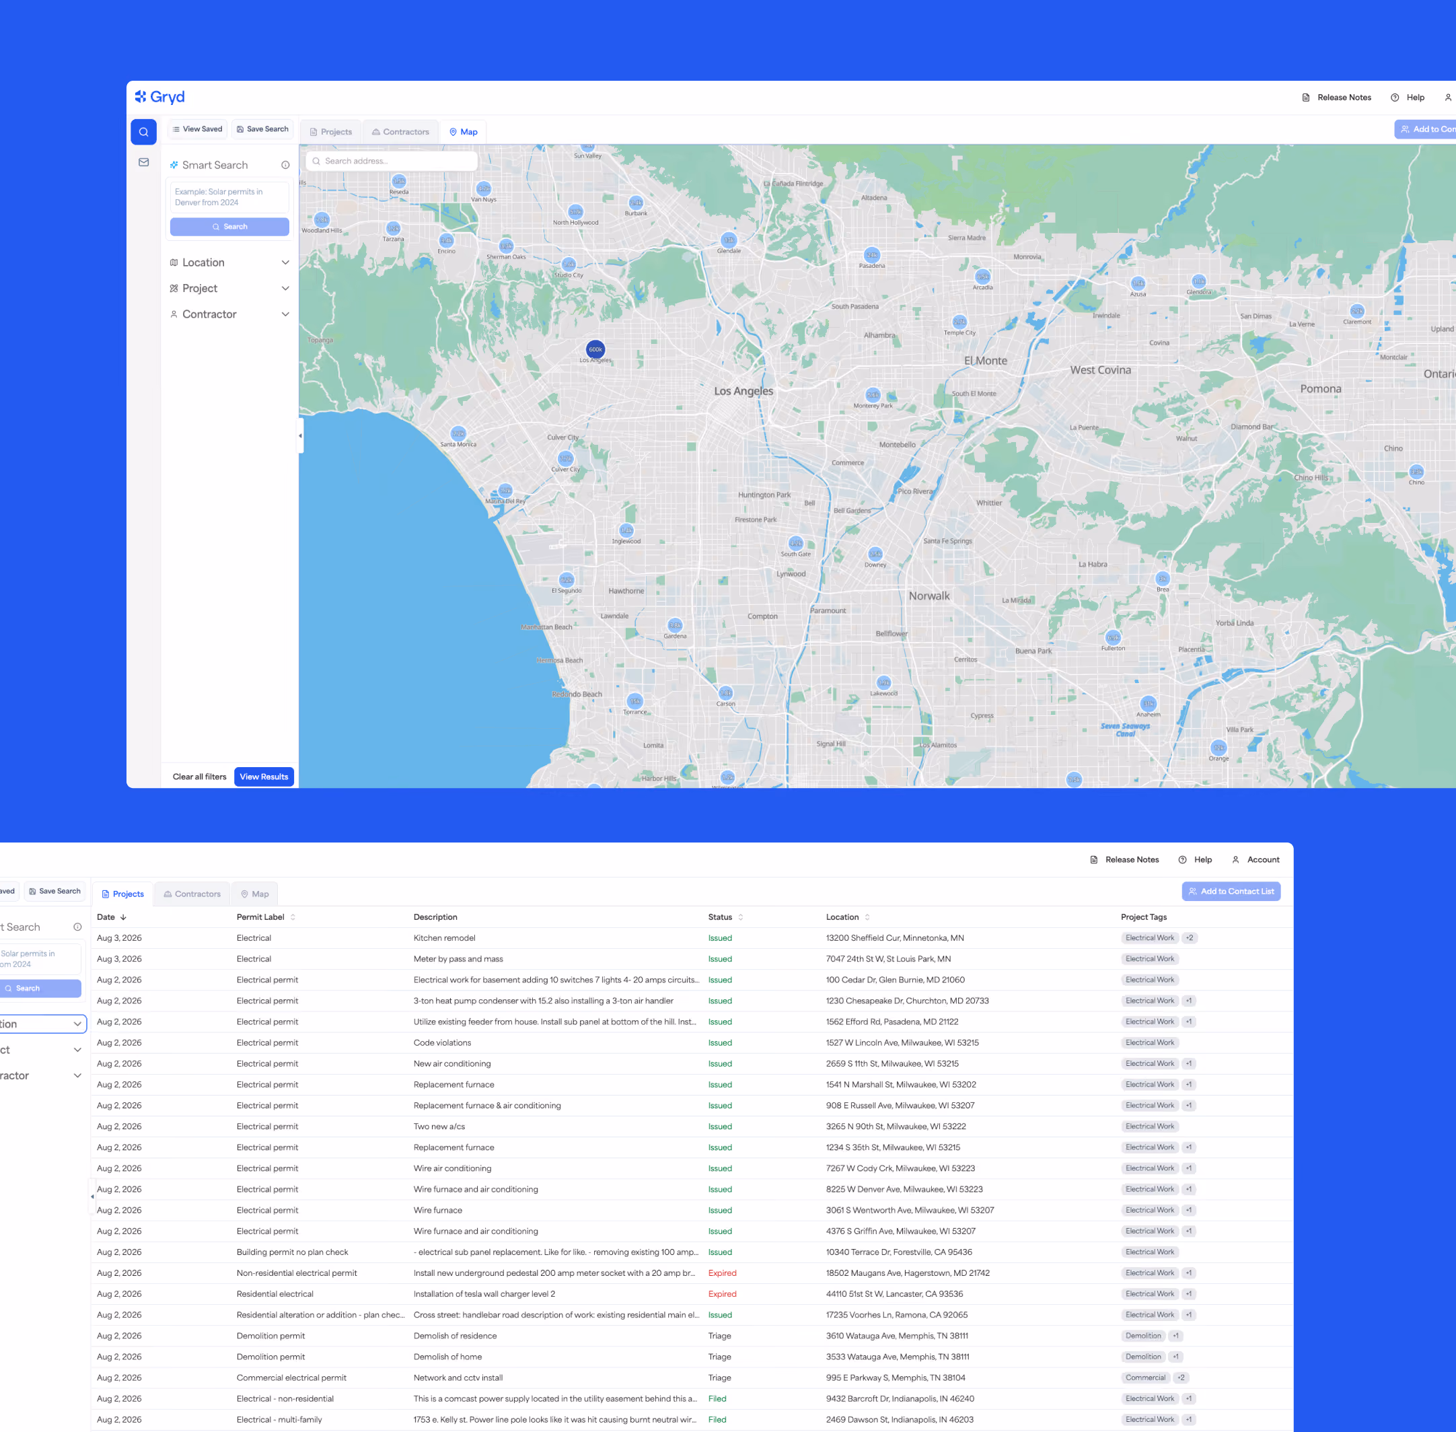1456x1432 pixels.
Task: Click the Search address field on the map
Action: pos(392,161)
